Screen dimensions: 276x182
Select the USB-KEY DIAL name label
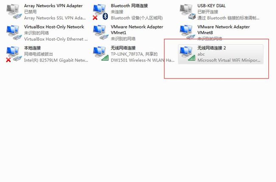coord(211,6)
